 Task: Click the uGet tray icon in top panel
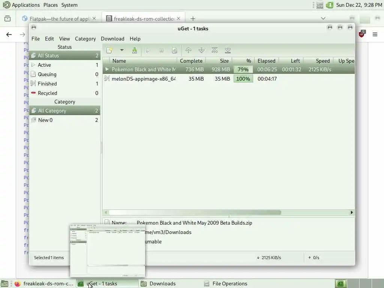(x=330, y=5)
